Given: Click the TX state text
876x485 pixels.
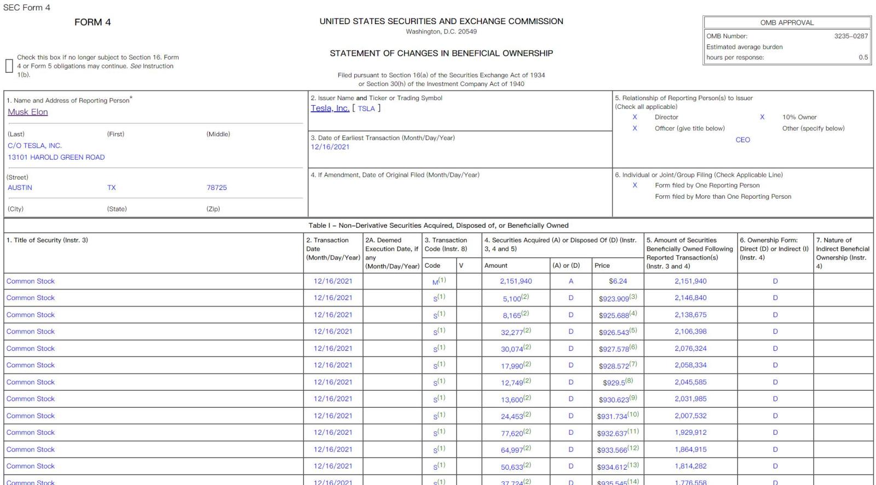Looking at the screenshot, I should (112, 187).
